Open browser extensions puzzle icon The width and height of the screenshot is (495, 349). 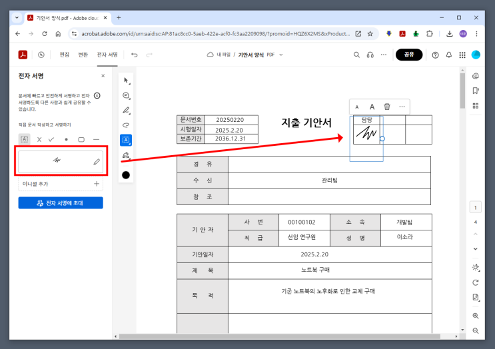point(429,34)
